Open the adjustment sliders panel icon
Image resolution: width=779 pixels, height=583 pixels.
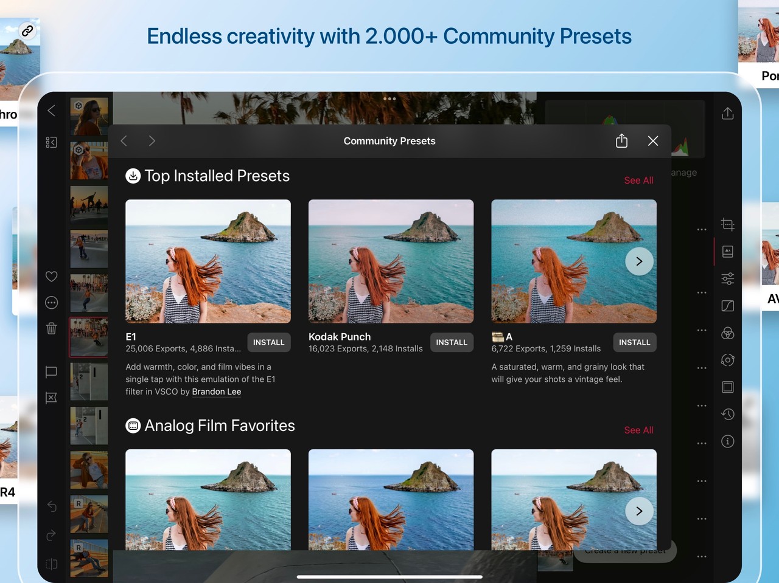click(728, 278)
